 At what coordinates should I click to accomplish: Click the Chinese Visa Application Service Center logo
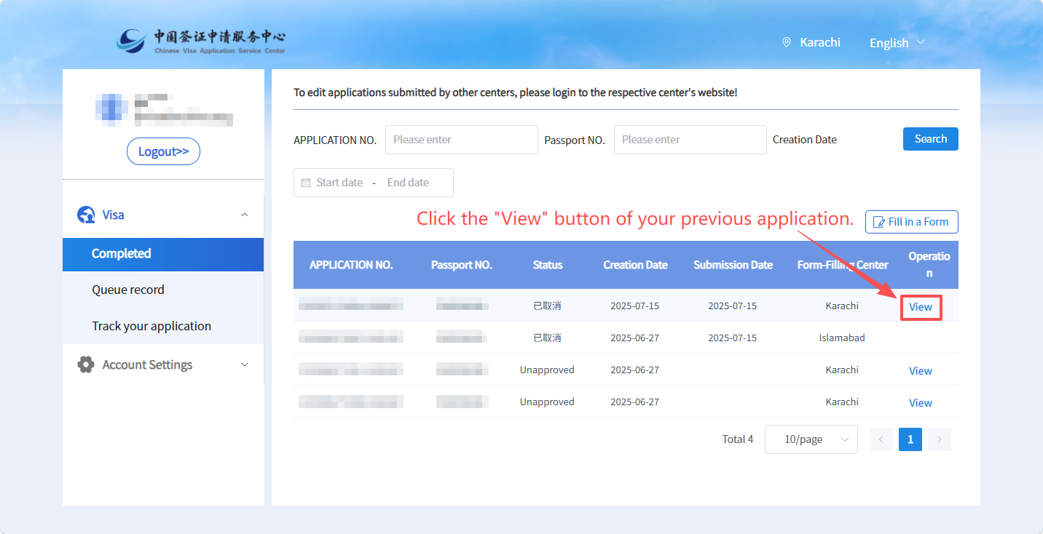[201, 41]
